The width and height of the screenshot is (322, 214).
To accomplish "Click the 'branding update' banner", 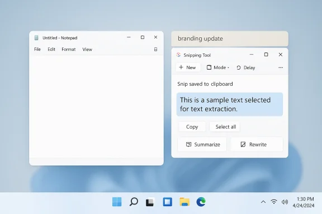I will point(230,38).
